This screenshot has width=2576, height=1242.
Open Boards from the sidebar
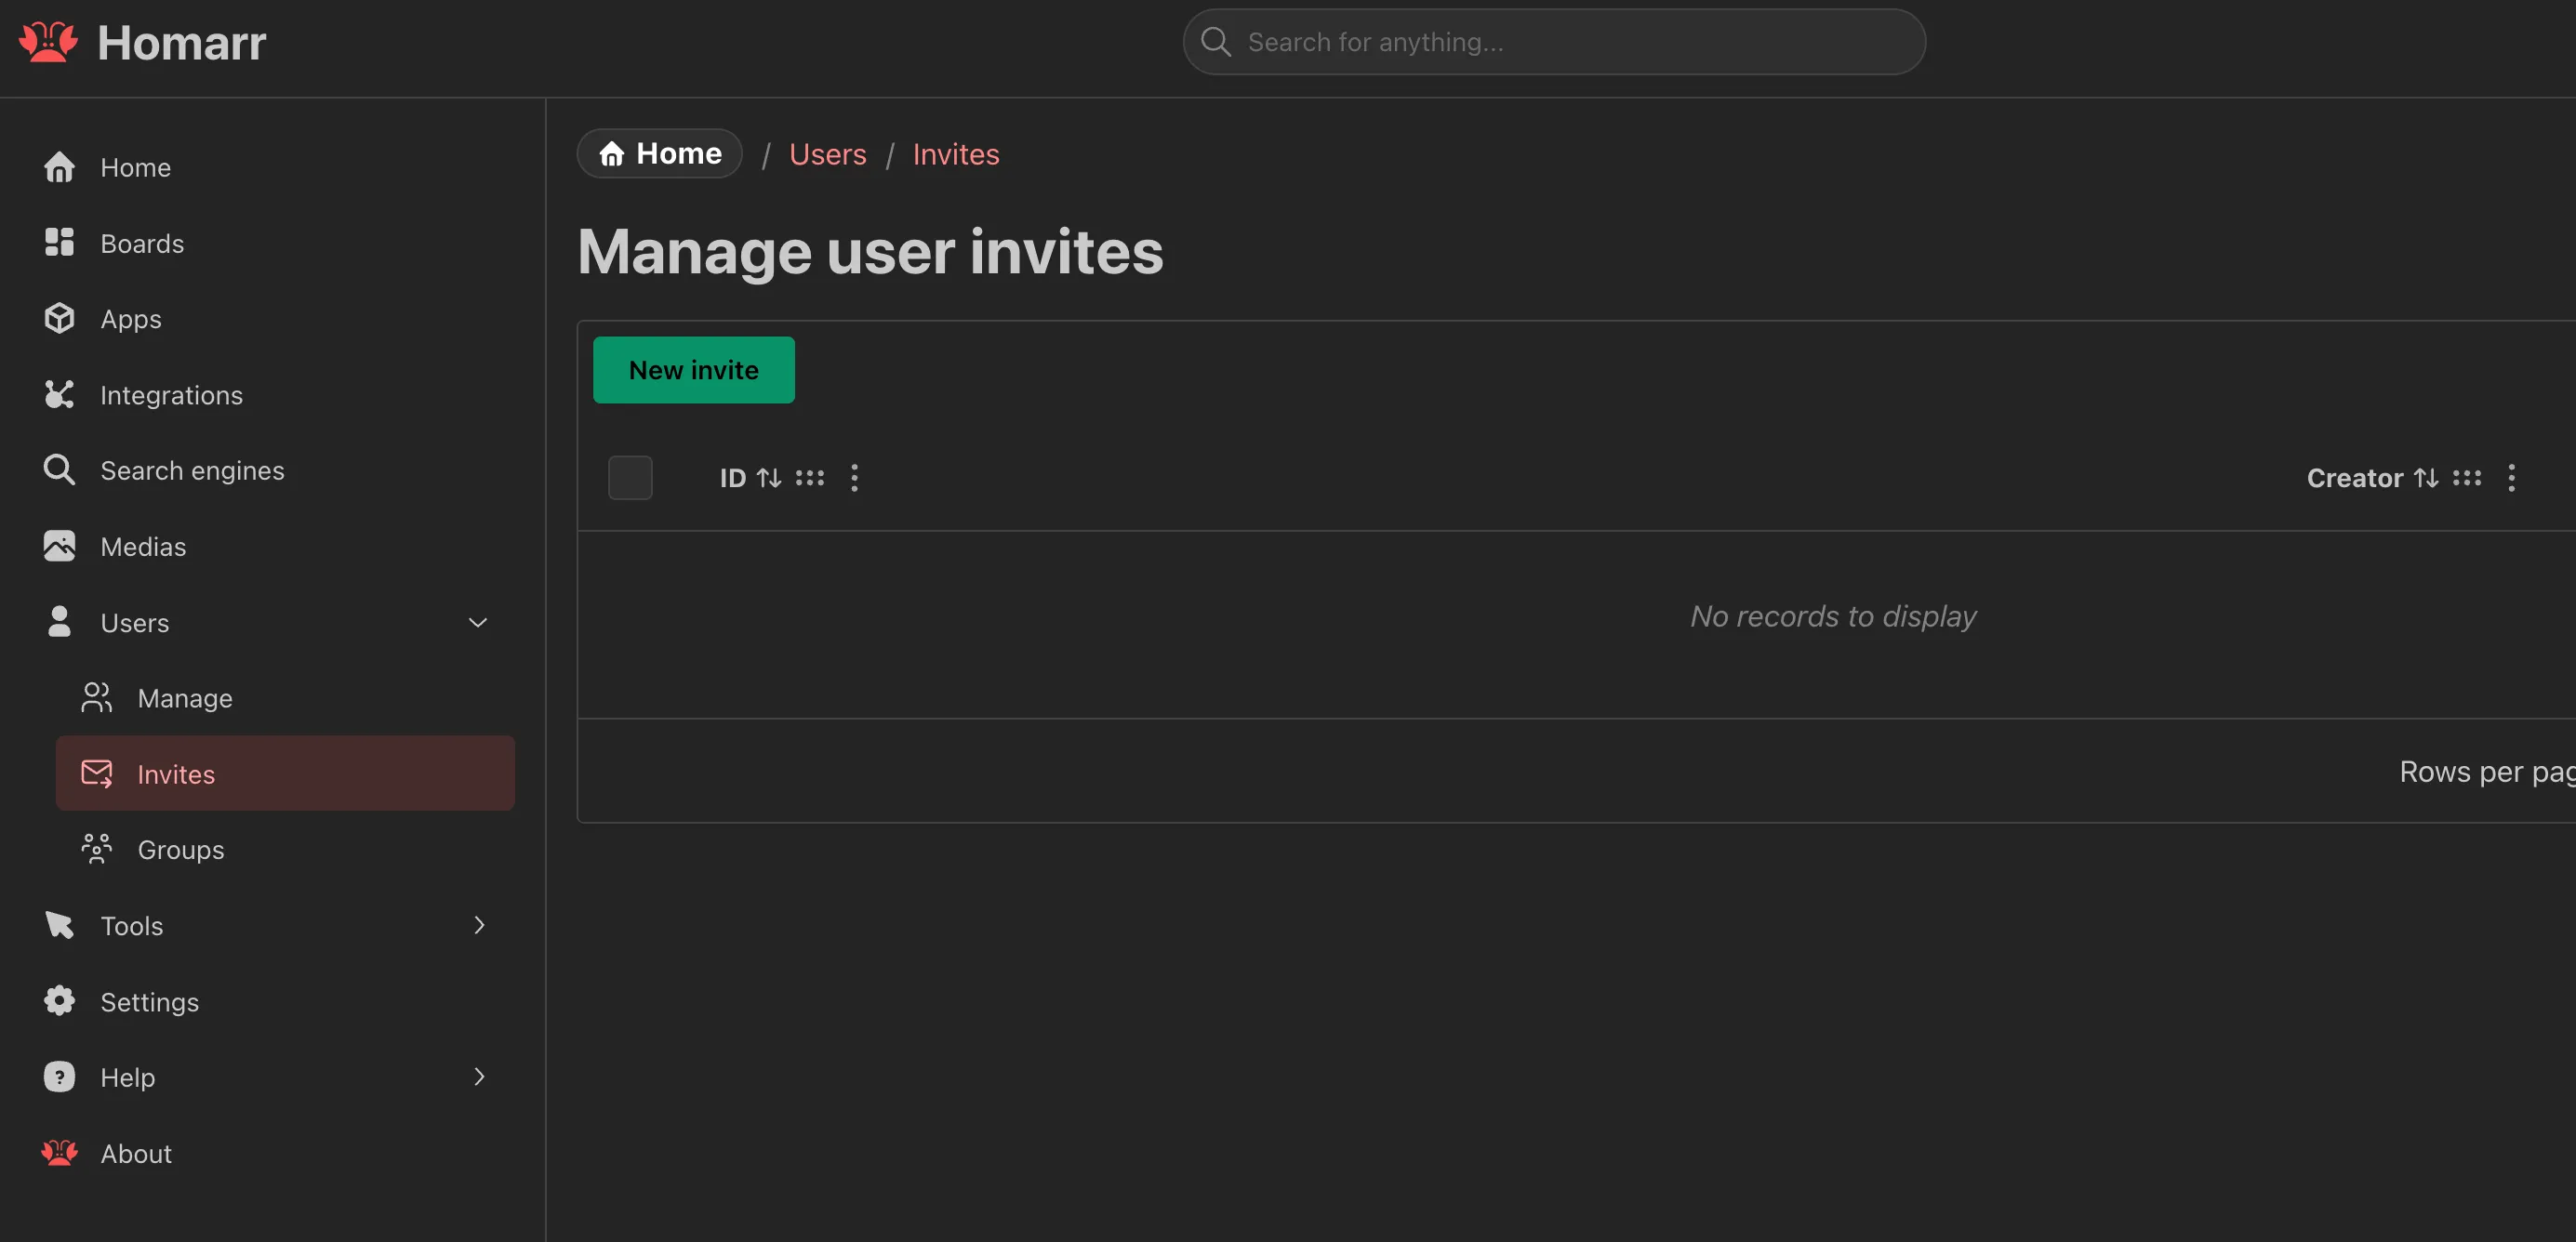[142, 243]
